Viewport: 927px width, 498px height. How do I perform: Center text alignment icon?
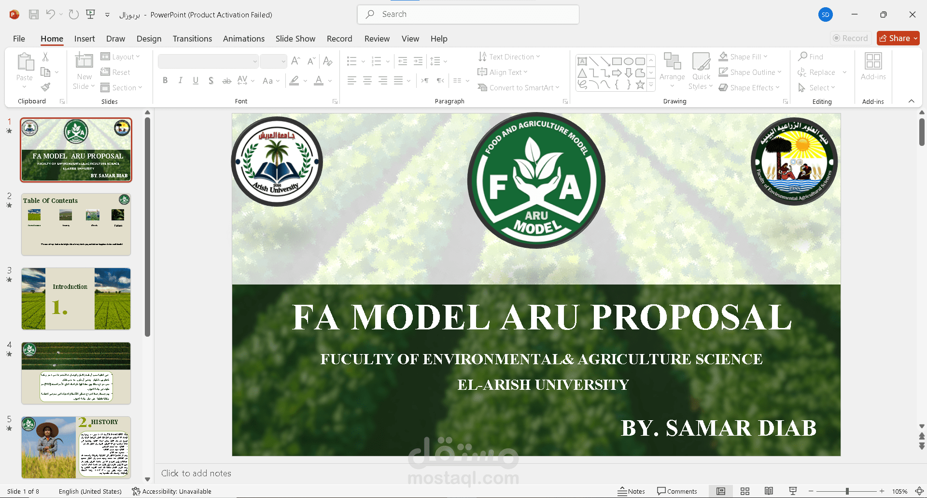pos(367,81)
